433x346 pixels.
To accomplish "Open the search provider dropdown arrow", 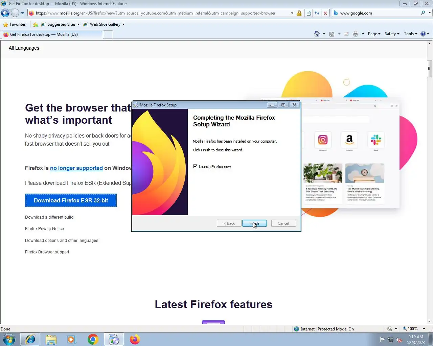I will point(430,13).
